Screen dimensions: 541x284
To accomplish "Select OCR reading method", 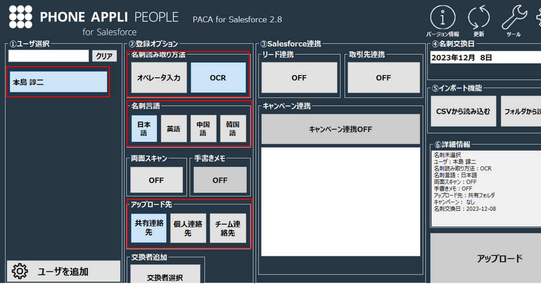I will [218, 78].
